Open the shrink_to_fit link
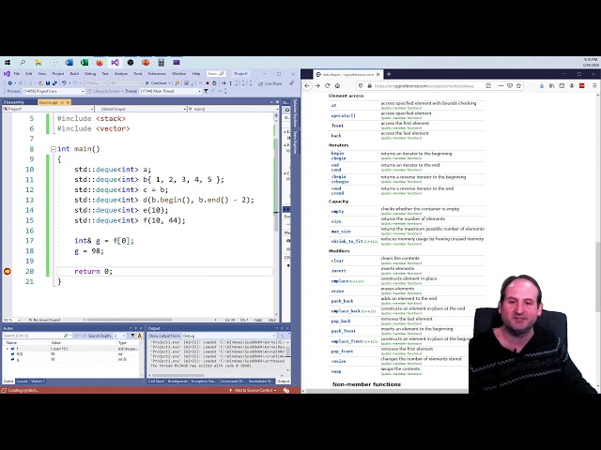Screen dimensions: 601x450 [347, 242]
